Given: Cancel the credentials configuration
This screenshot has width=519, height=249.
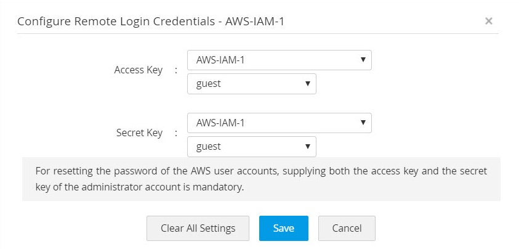Looking at the screenshot, I should [347, 228].
